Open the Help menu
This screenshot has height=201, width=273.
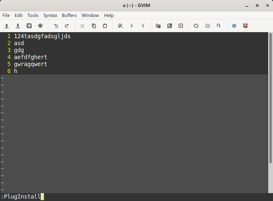109,15
